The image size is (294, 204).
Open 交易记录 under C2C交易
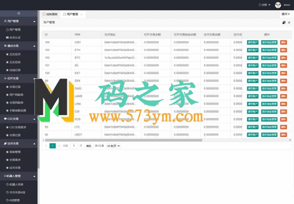pos(13,135)
